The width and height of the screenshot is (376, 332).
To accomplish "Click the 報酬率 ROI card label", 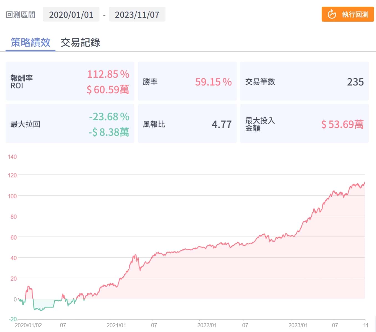I will [x=22, y=82].
